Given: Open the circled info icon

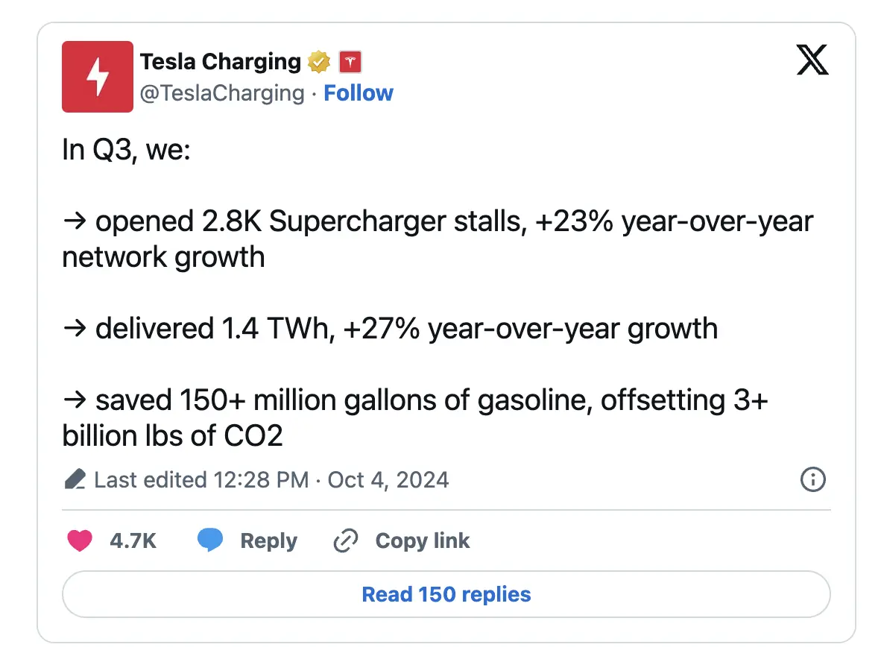Looking at the screenshot, I should coord(813,480).
